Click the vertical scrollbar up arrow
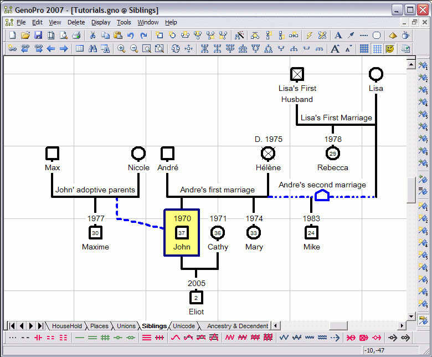This screenshot has width=432, height=357. pyautogui.click(x=411, y=65)
